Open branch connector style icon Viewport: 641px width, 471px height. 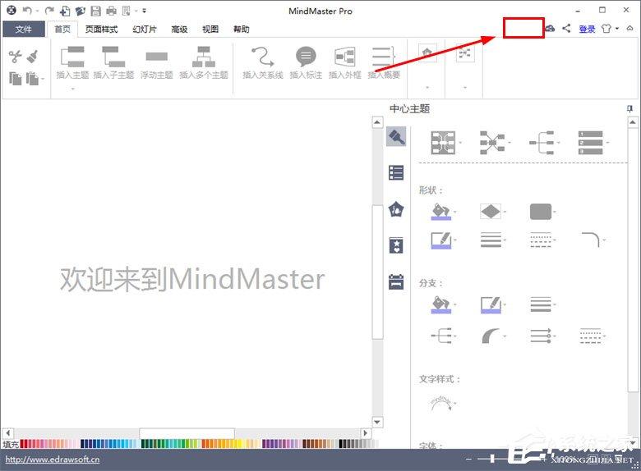443,336
